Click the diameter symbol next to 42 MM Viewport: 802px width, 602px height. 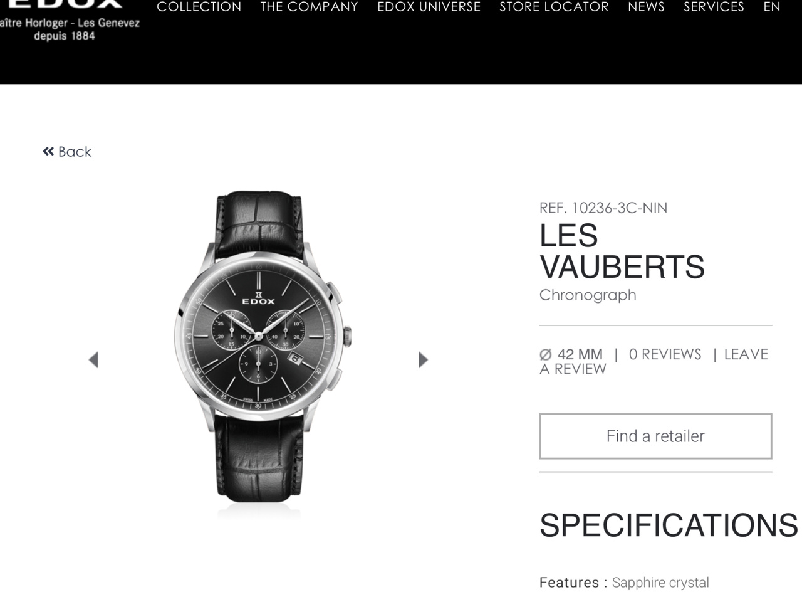pos(546,355)
